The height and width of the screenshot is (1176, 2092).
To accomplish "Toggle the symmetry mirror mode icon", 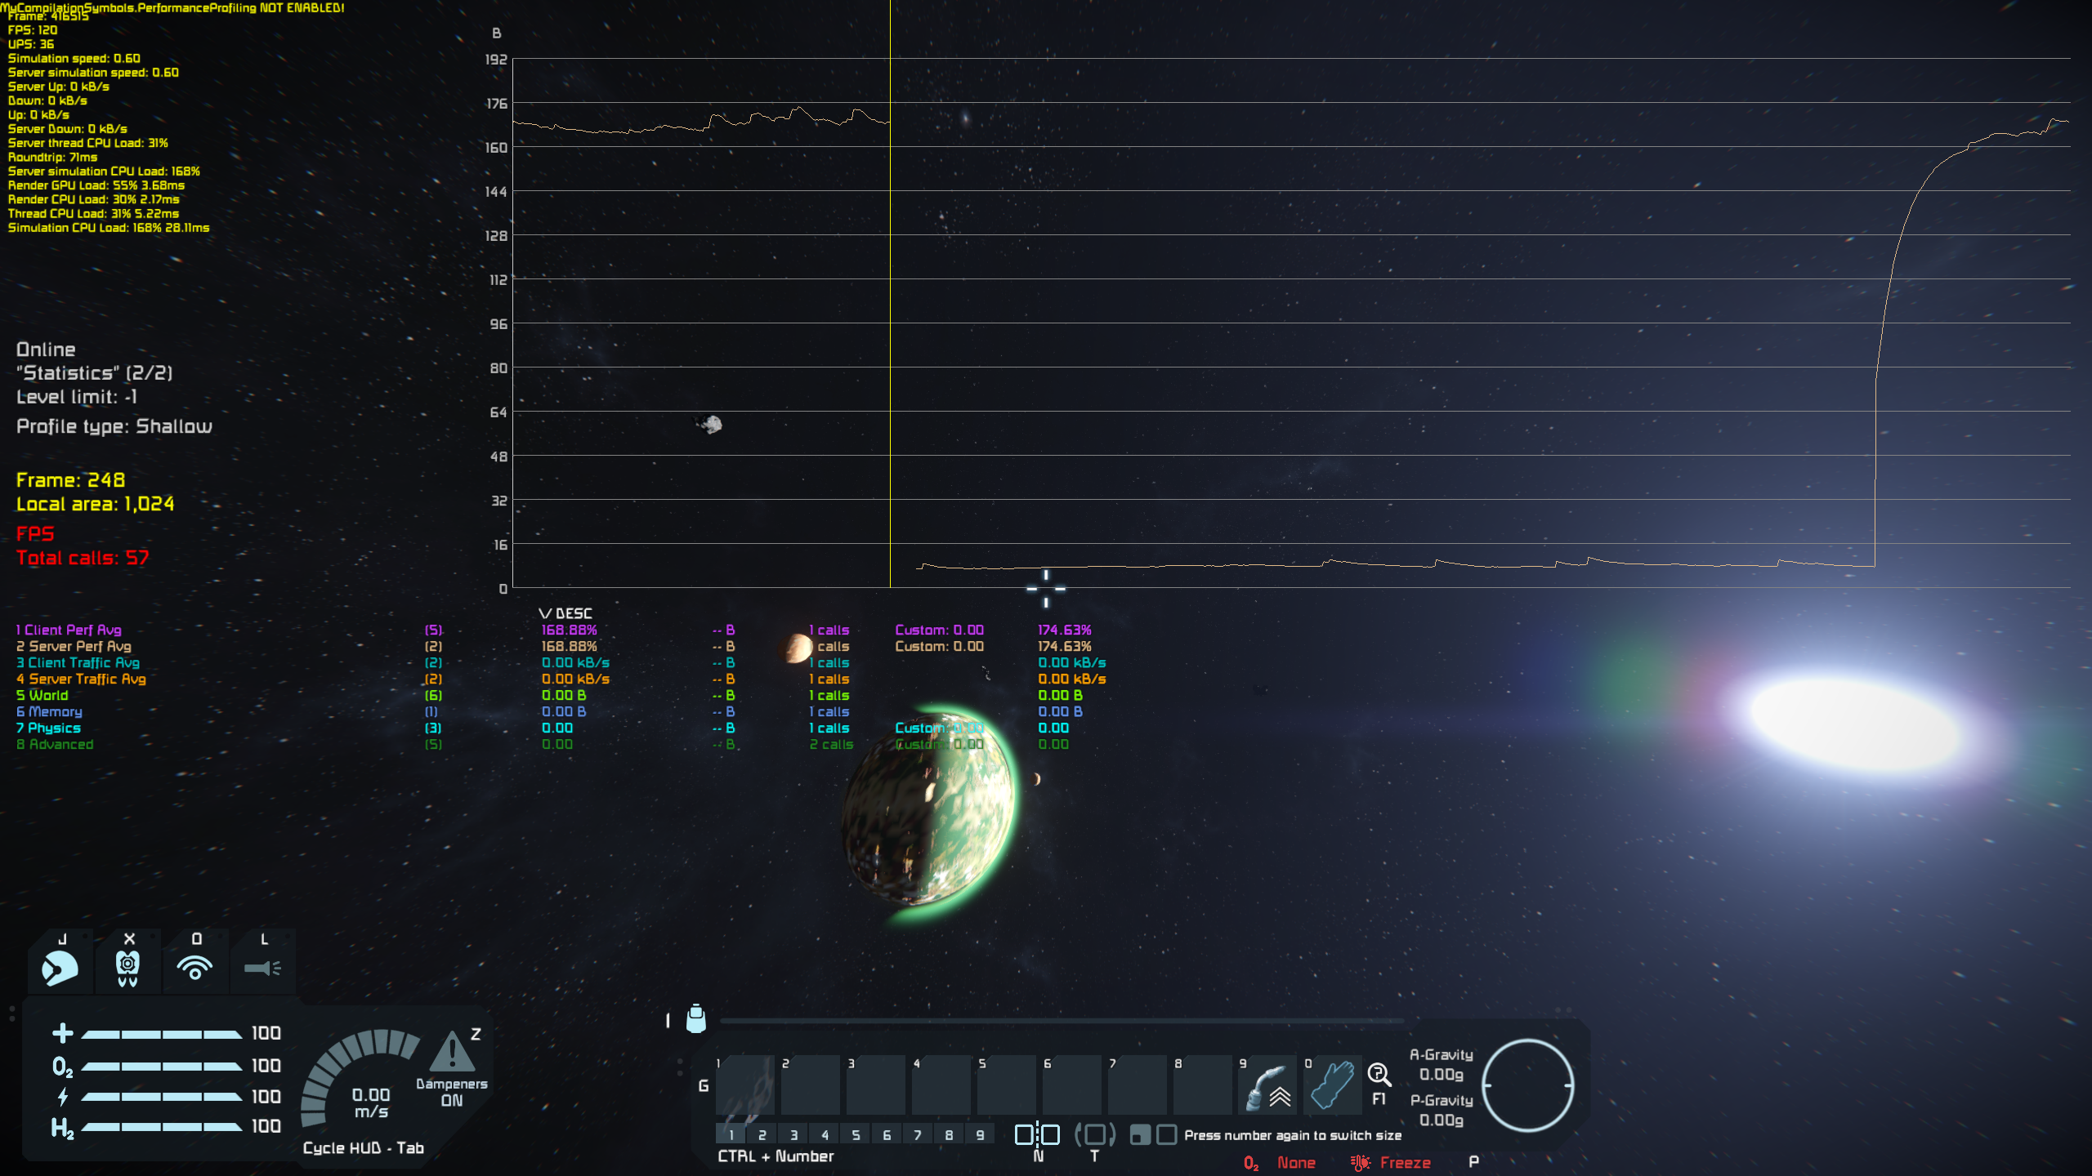I will (x=1037, y=1135).
